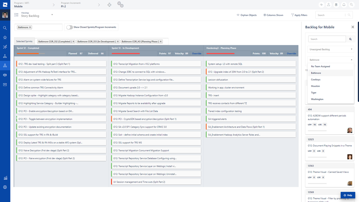Click Apply Filters label
The width and height of the screenshot is (359, 202).
point(301,15)
